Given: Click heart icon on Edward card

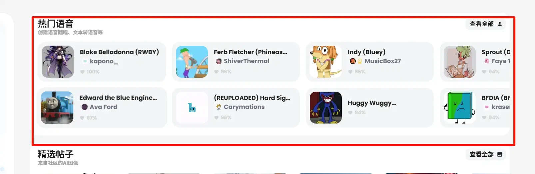Looking at the screenshot, I should coord(82,118).
